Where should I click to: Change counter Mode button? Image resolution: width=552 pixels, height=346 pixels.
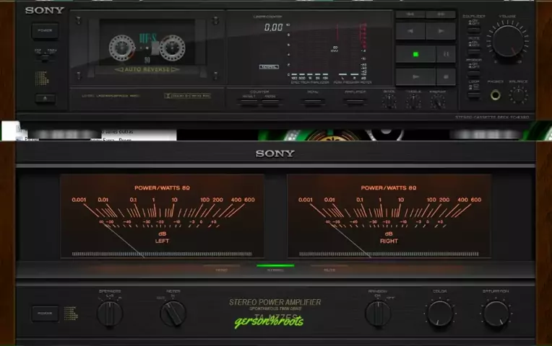(x=270, y=102)
